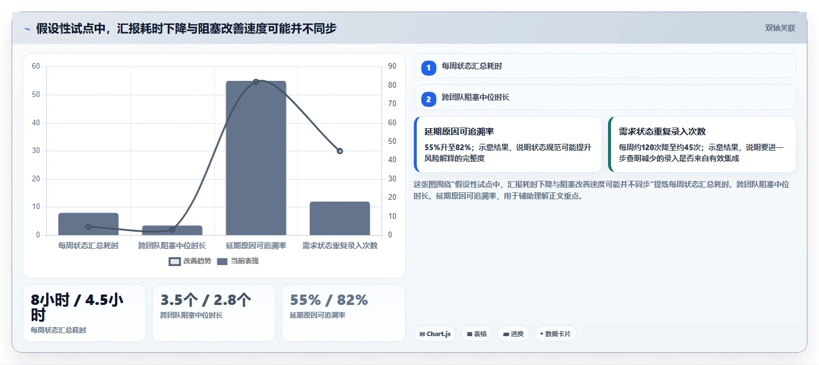Click the 3.5个 / 2.8个 stat card
Image resolution: width=819 pixels, height=365 pixels.
pyautogui.click(x=214, y=313)
